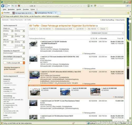Click the browser address bar
The image size is (132, 125).
[54, 6]
